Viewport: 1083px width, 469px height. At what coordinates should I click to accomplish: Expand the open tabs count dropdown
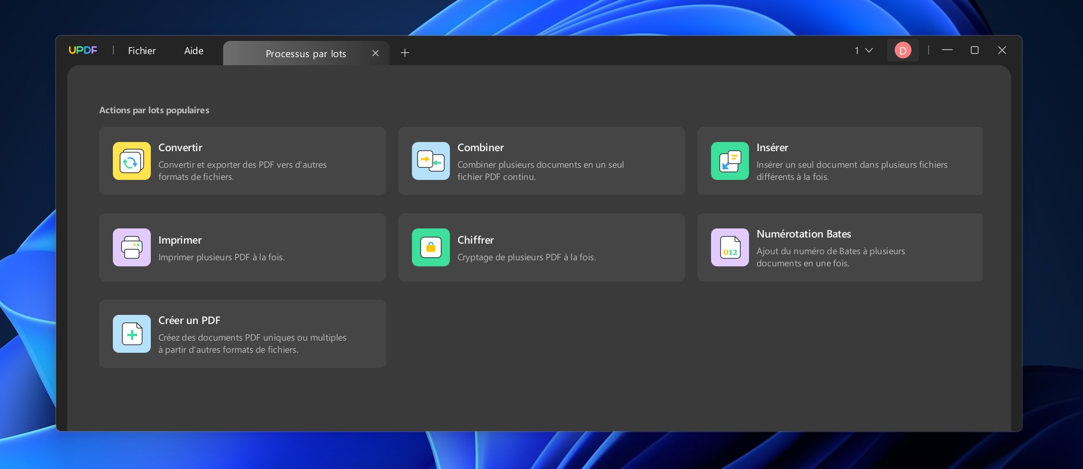[x=864, y=51]
